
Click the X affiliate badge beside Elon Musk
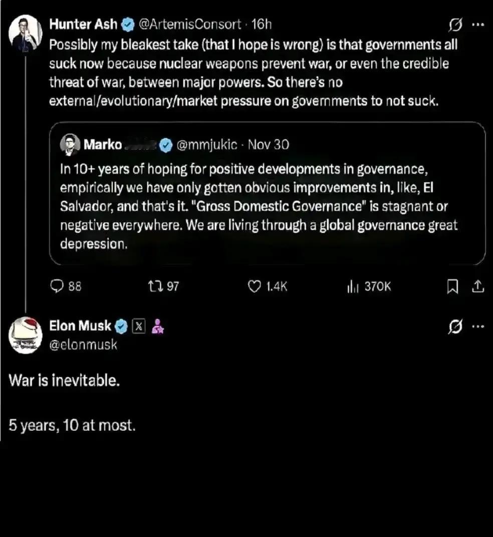139,327
